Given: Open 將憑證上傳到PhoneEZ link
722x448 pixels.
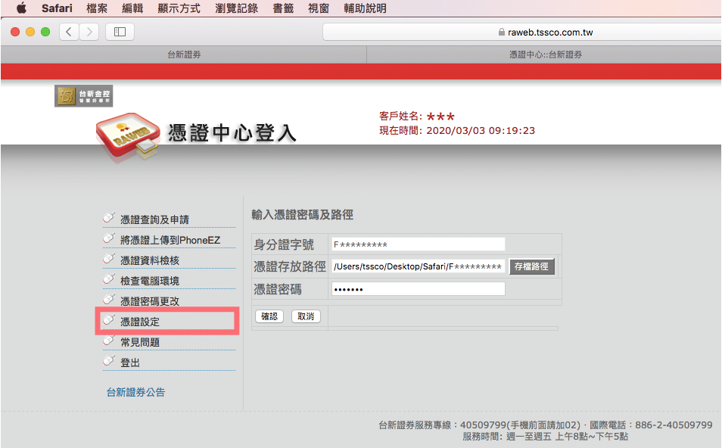Looking at the screenshot, I should tap(170, 241).
